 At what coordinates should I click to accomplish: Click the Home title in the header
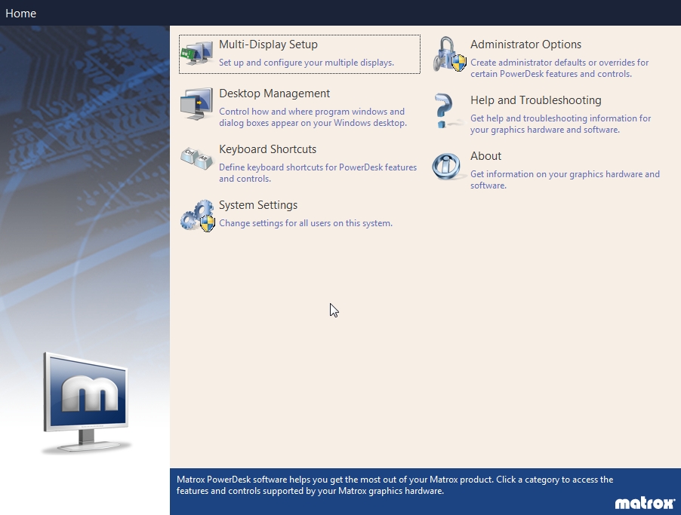(x=21, y=14)
